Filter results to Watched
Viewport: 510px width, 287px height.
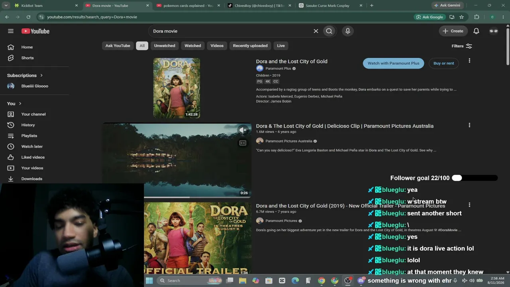(193, 46)
